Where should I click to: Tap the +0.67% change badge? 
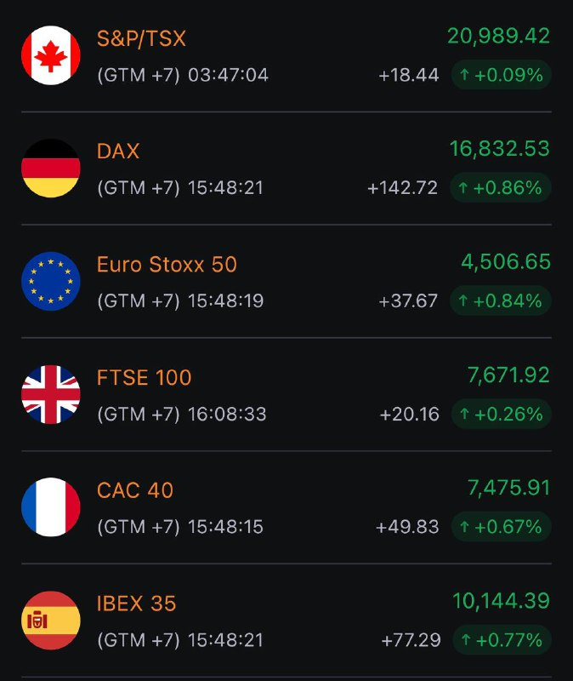coord(502,526)
